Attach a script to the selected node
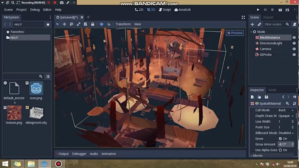The image size is (299, 168). tap(295, 25)
